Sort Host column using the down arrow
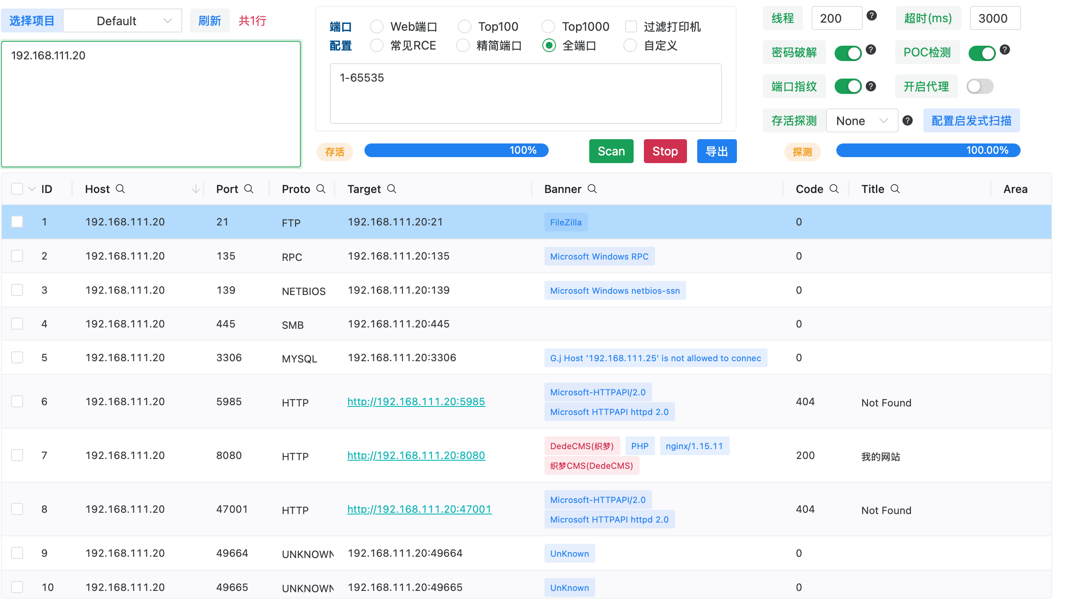 [195, 189]
